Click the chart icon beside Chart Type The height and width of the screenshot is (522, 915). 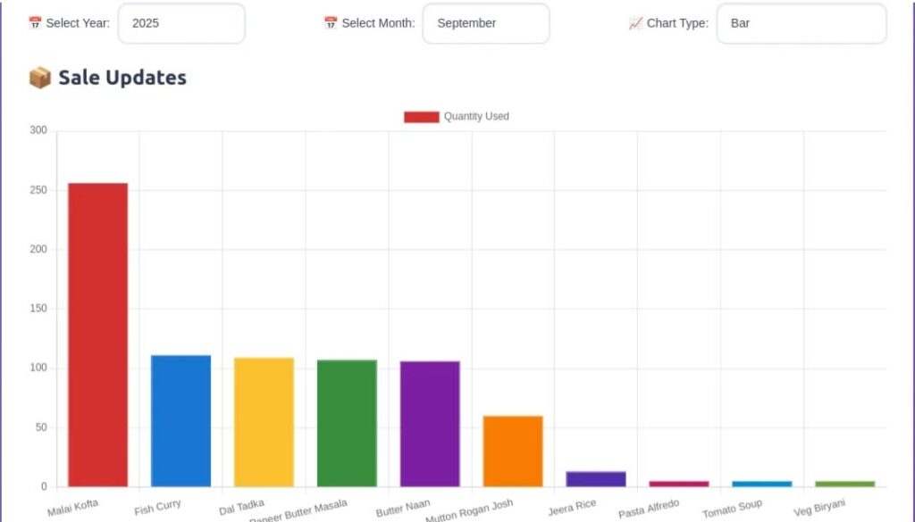[x=635, y=23]
